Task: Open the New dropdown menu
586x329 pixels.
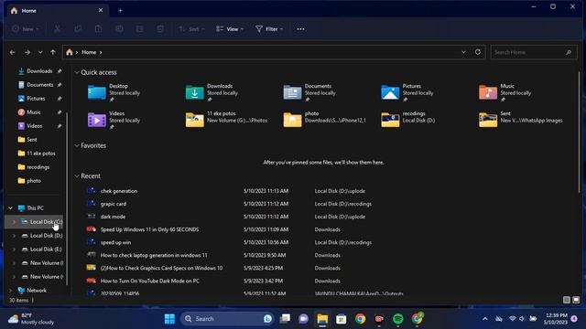Action: click(26, 28)
